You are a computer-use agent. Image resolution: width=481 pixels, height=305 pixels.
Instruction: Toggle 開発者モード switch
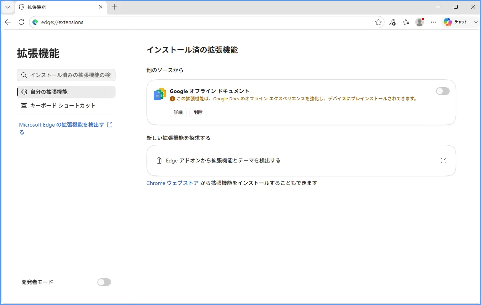click(104, 282)
